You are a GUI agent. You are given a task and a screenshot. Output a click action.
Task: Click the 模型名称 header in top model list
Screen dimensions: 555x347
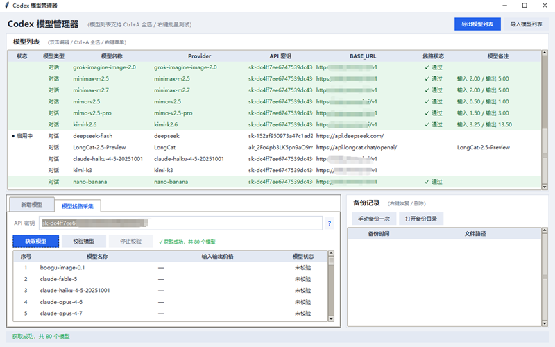tap(112, 56)
